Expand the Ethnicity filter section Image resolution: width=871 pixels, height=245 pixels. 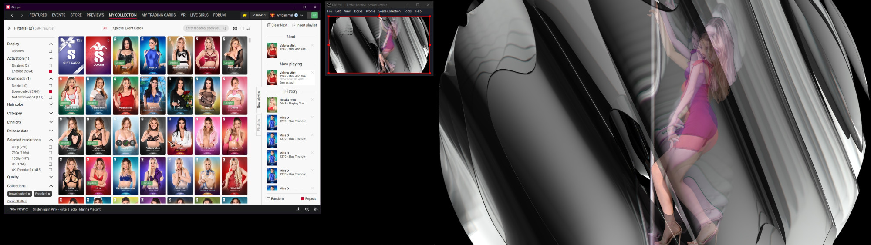coord(51,122)
